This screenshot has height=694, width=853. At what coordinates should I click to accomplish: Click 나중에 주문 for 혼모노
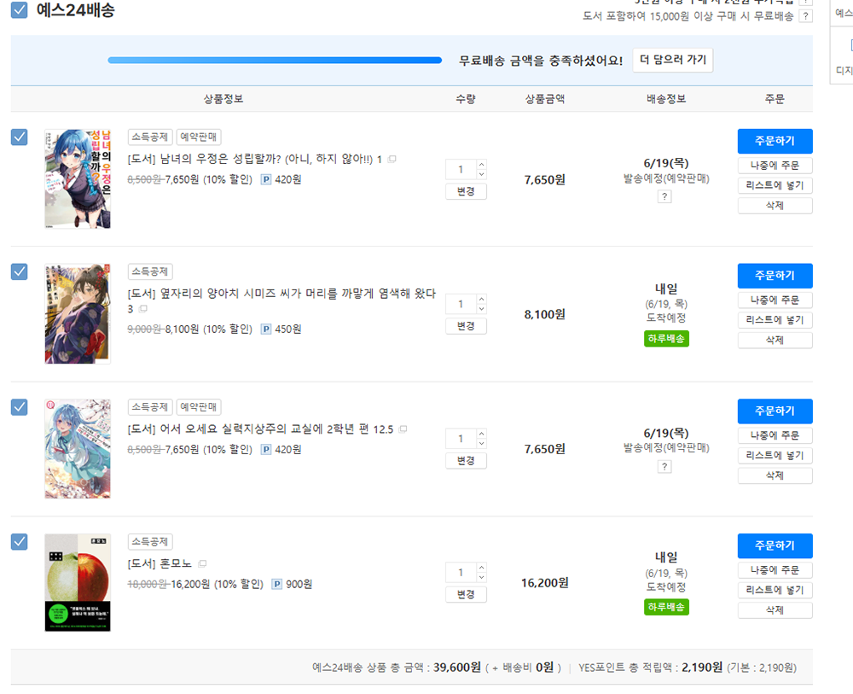[775, 570]
